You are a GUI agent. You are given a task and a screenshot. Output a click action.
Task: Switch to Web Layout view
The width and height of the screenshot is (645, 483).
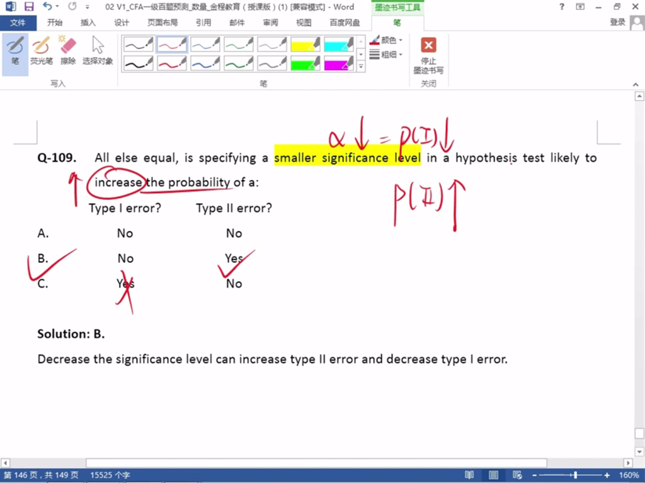(x=517, y=475)
